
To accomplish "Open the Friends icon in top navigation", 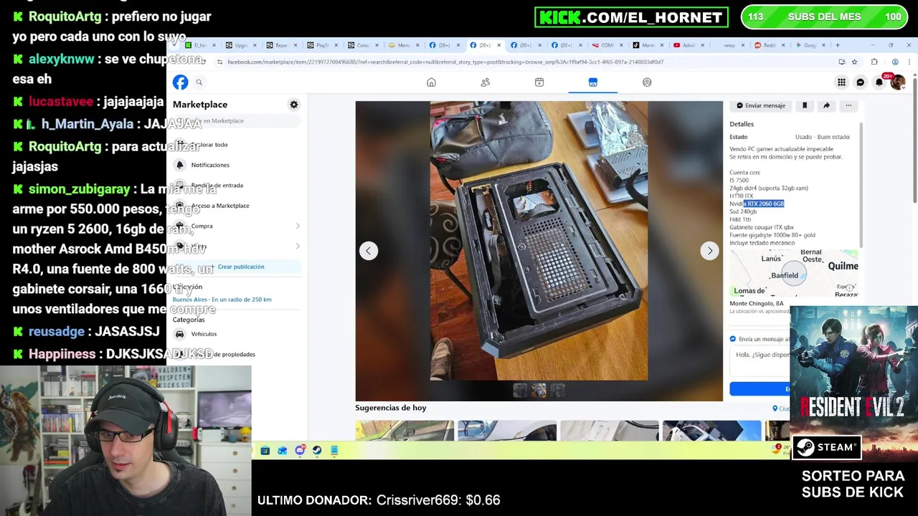I will tap(486, 82).
